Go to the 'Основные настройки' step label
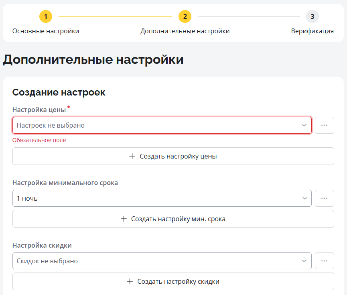 (x=46, y=31)
